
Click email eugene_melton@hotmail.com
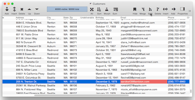(138, 23)
